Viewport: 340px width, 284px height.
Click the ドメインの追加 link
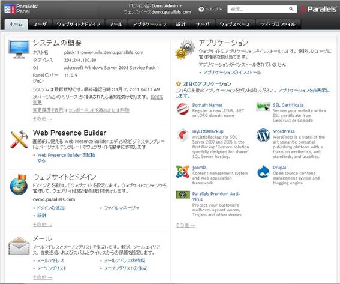51,208
